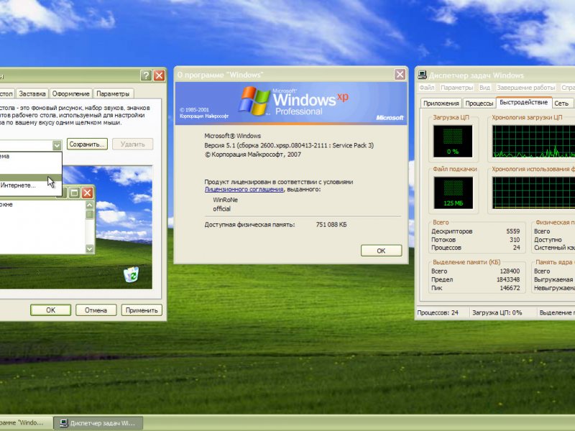Click the scroll-down arrow in the preview sample window

pos(89,249)
